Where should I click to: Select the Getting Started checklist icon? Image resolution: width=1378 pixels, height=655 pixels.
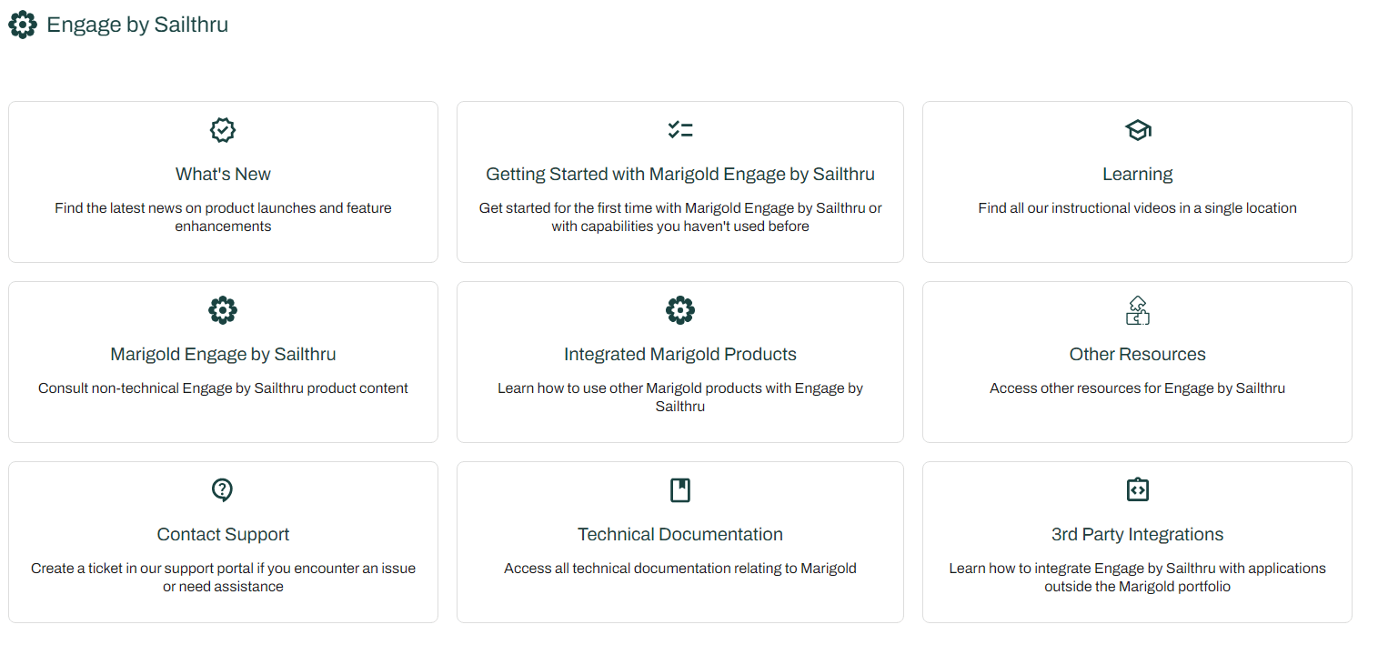click(679, 129)
